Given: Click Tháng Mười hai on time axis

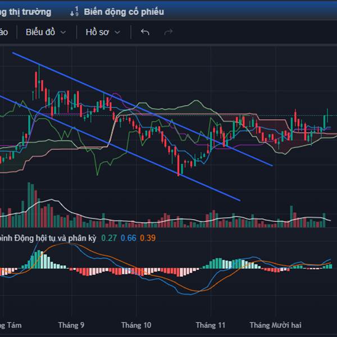Looking at the screenshot, I should click(275, 325).
